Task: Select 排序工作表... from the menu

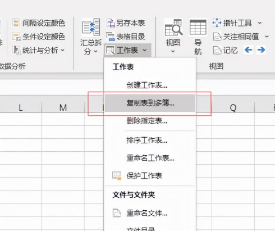Action: click(147, 140)
